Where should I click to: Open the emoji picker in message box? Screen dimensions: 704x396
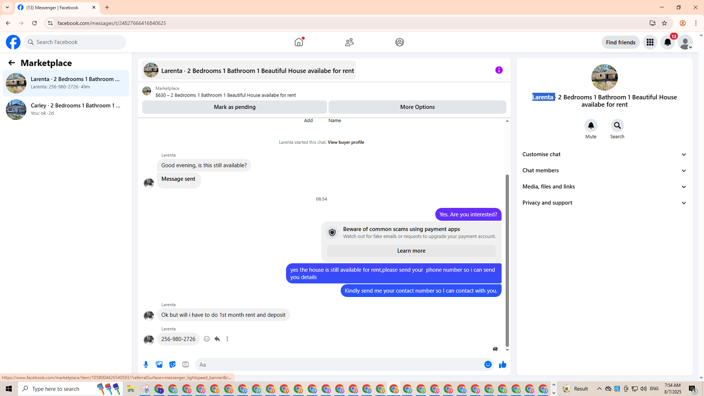[488, 364]
